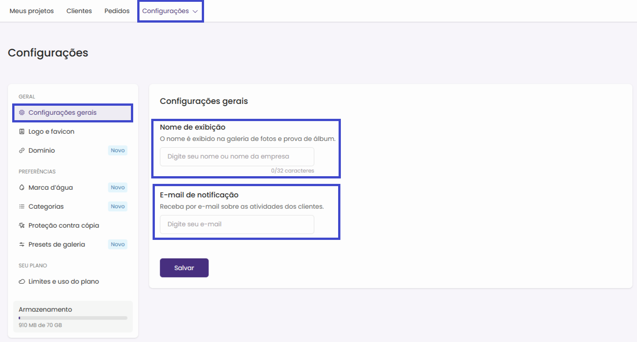Expand the Configurações dropdown chevron

[x=195, y=11]
